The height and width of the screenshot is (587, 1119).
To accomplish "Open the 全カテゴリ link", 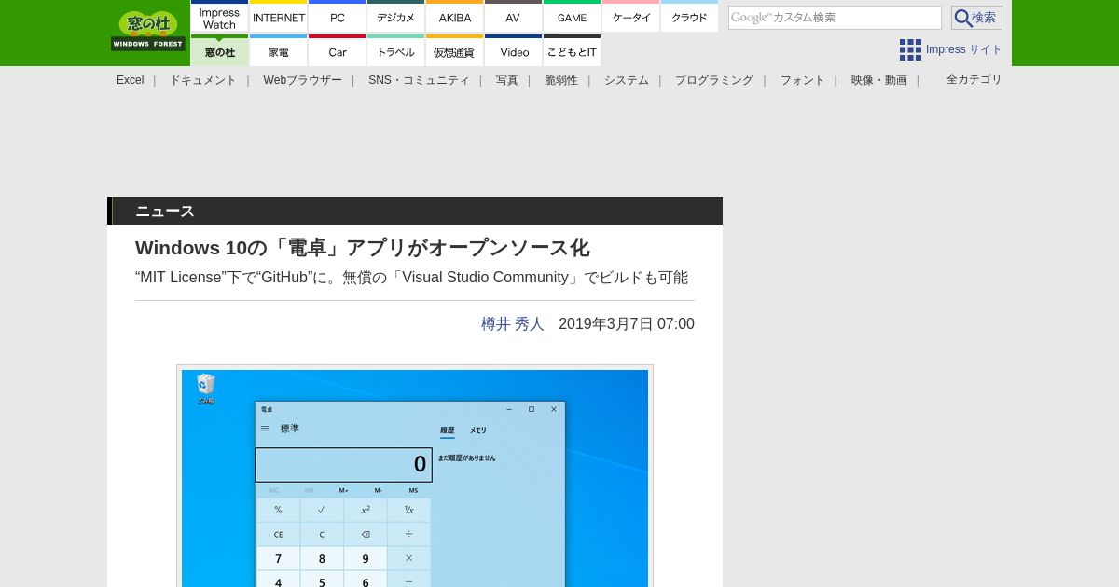I will tap(974, 80).
